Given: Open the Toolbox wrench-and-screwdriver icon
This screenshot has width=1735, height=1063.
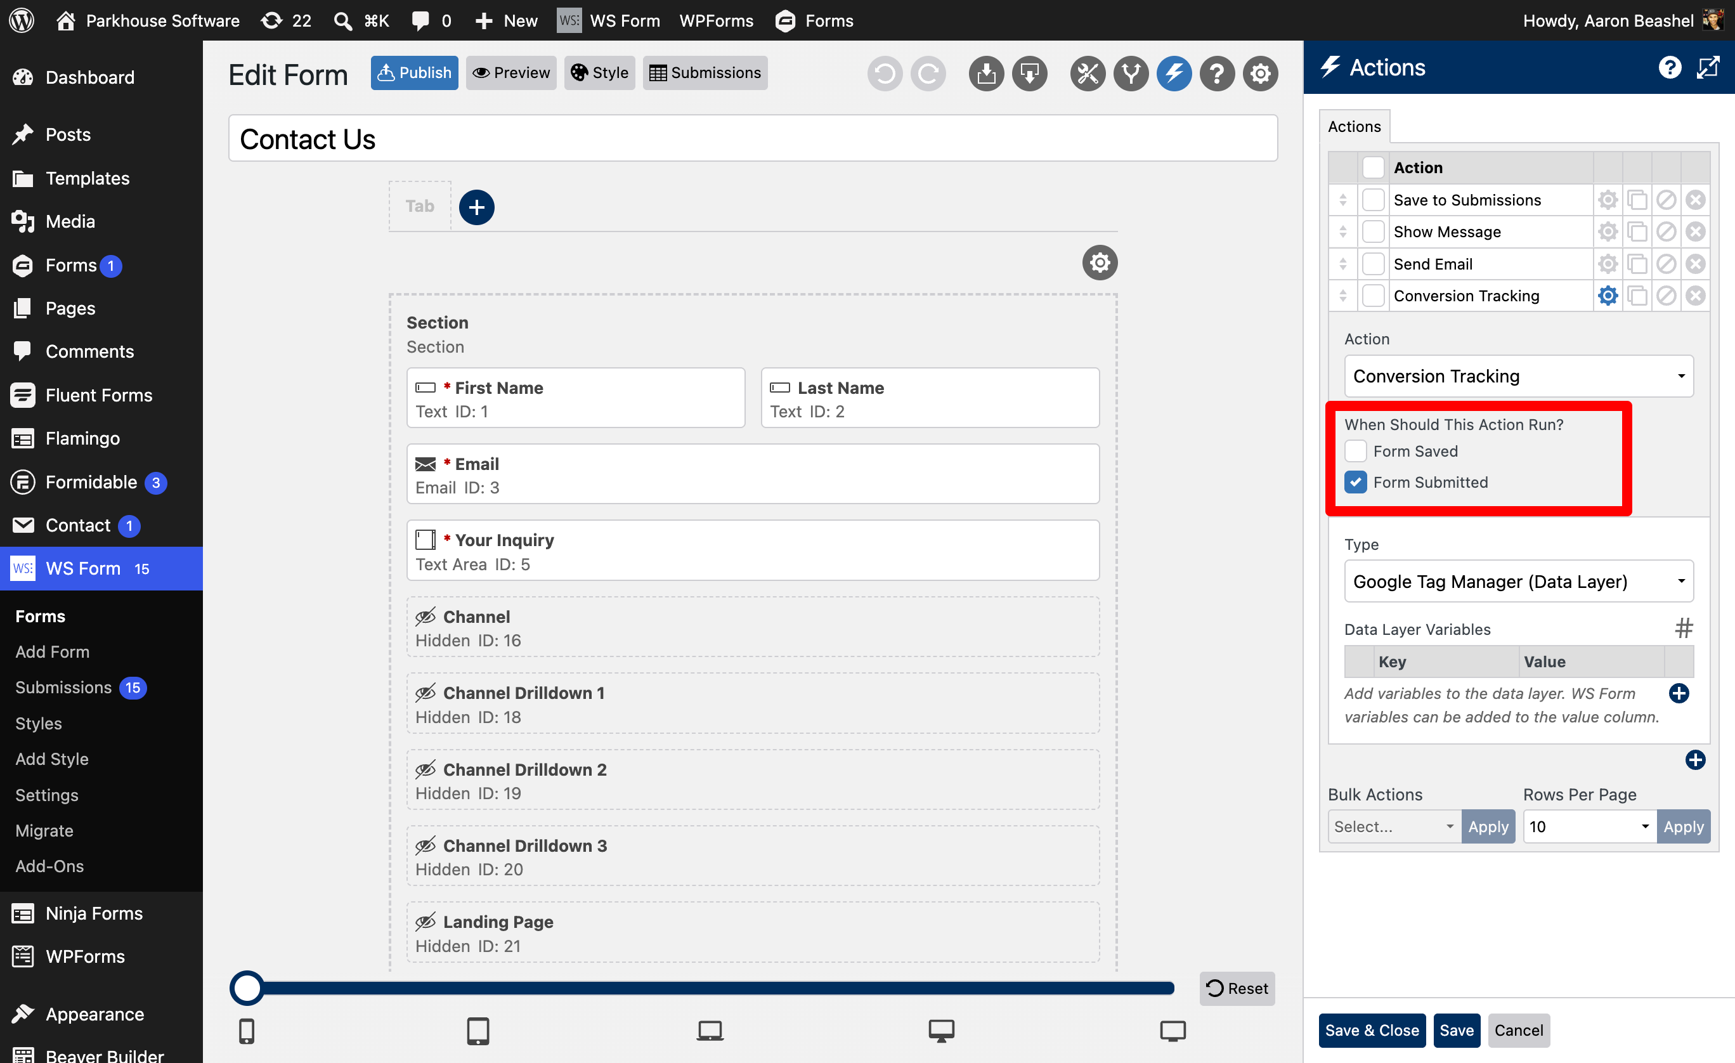Looking at the screenshot, I should pyautogui.click(x=1087, y=74).
